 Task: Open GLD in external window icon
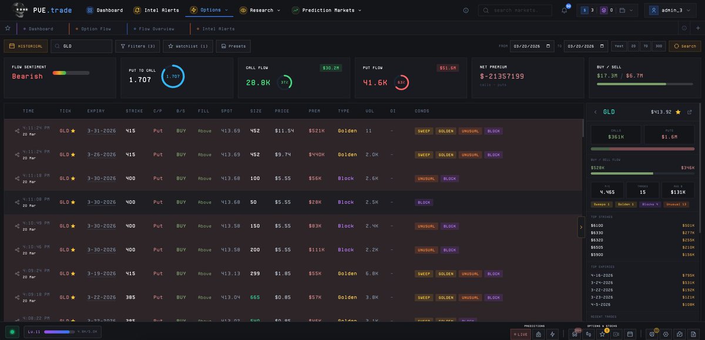pyautogui.click(x=690, y=112)
